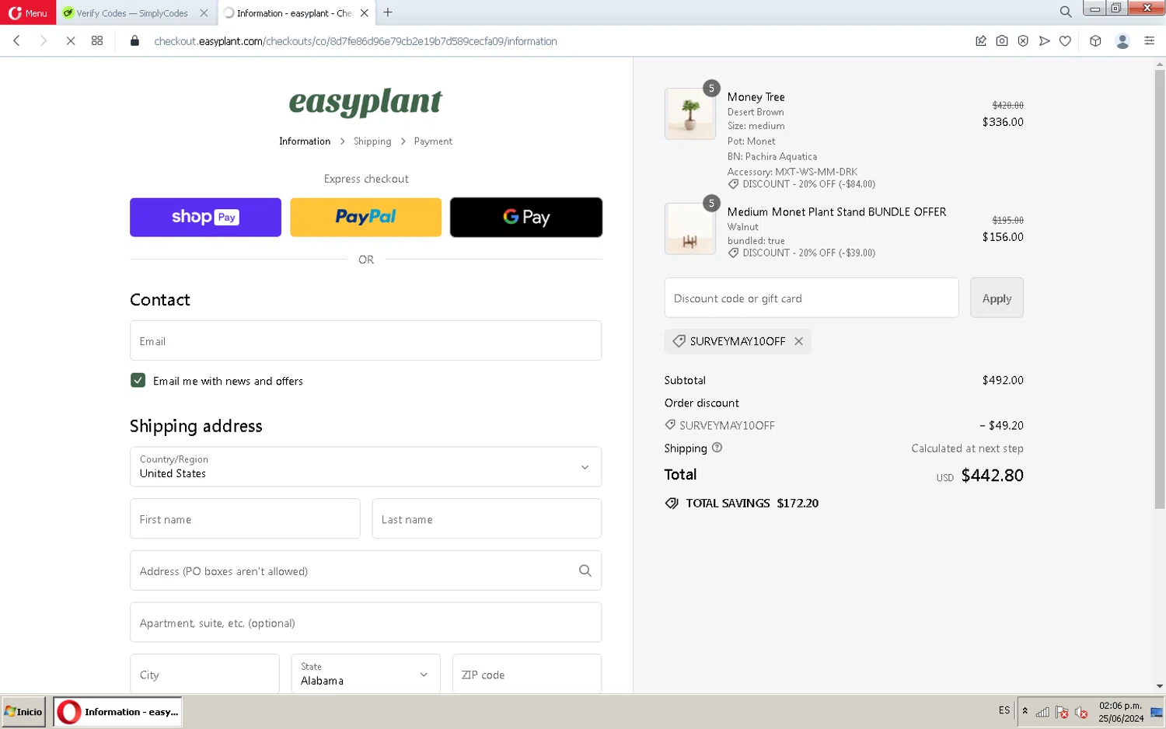Click the Discount code or gift card field
The width and height of the screenshot is (1166, 729).
coord(812,298)
